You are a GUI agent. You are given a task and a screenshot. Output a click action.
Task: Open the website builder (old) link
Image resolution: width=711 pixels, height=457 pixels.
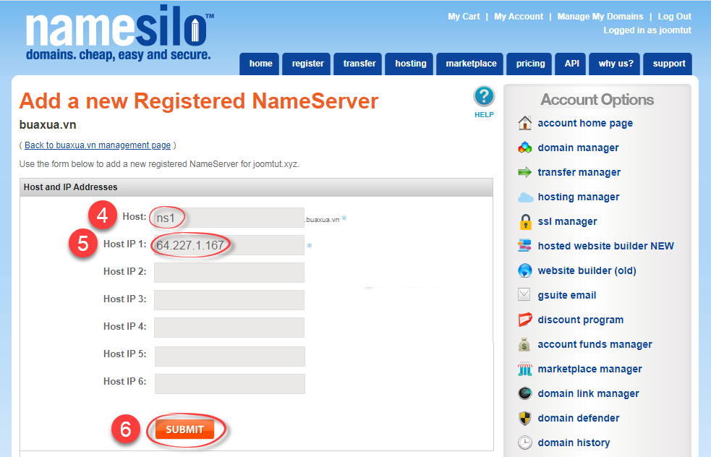click(x=587, y=270)
